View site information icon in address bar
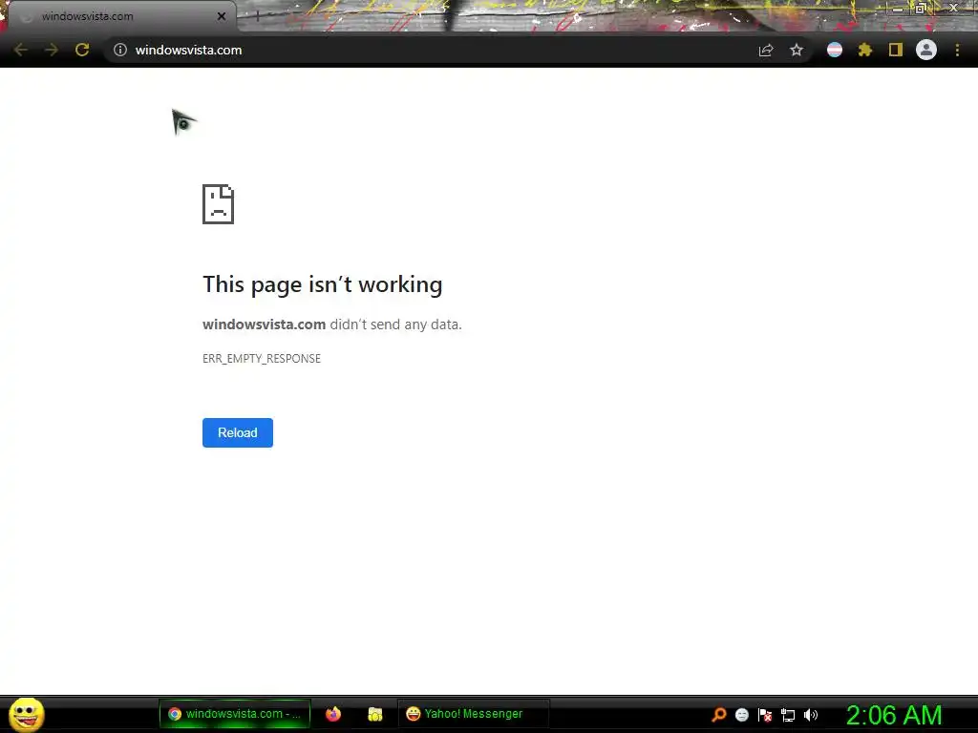The height and width of the screenshot is (733, 978). click(x=120, y=50)
